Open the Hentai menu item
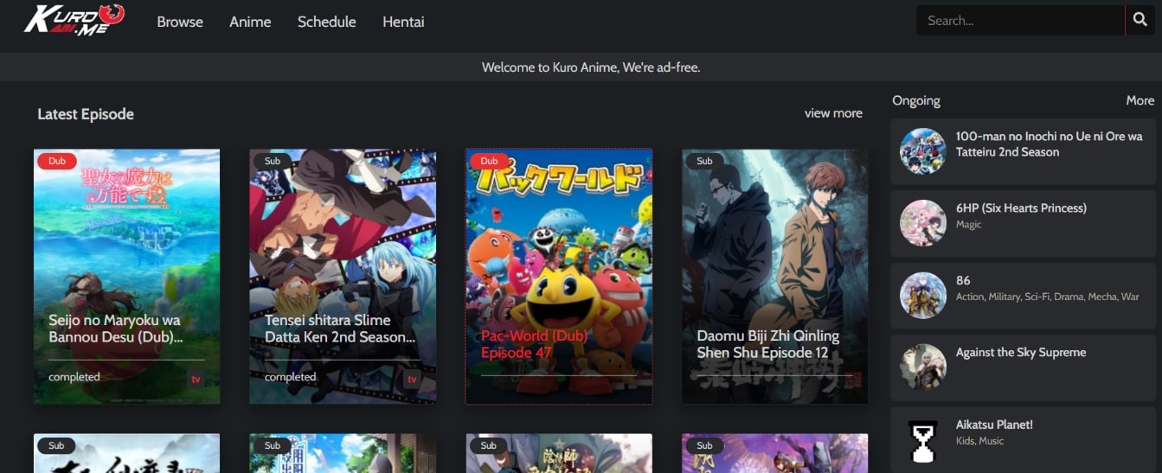Viewport: 1162px width, 473px height. [x=403, y=22]
